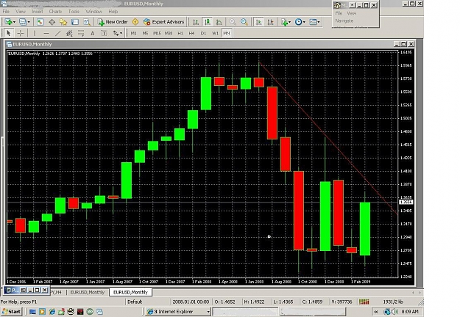The height and width of the screenshot is (317, 460).
Task: Select the Fibonacci Retracement tool
Action: click(x=81, y=33)
